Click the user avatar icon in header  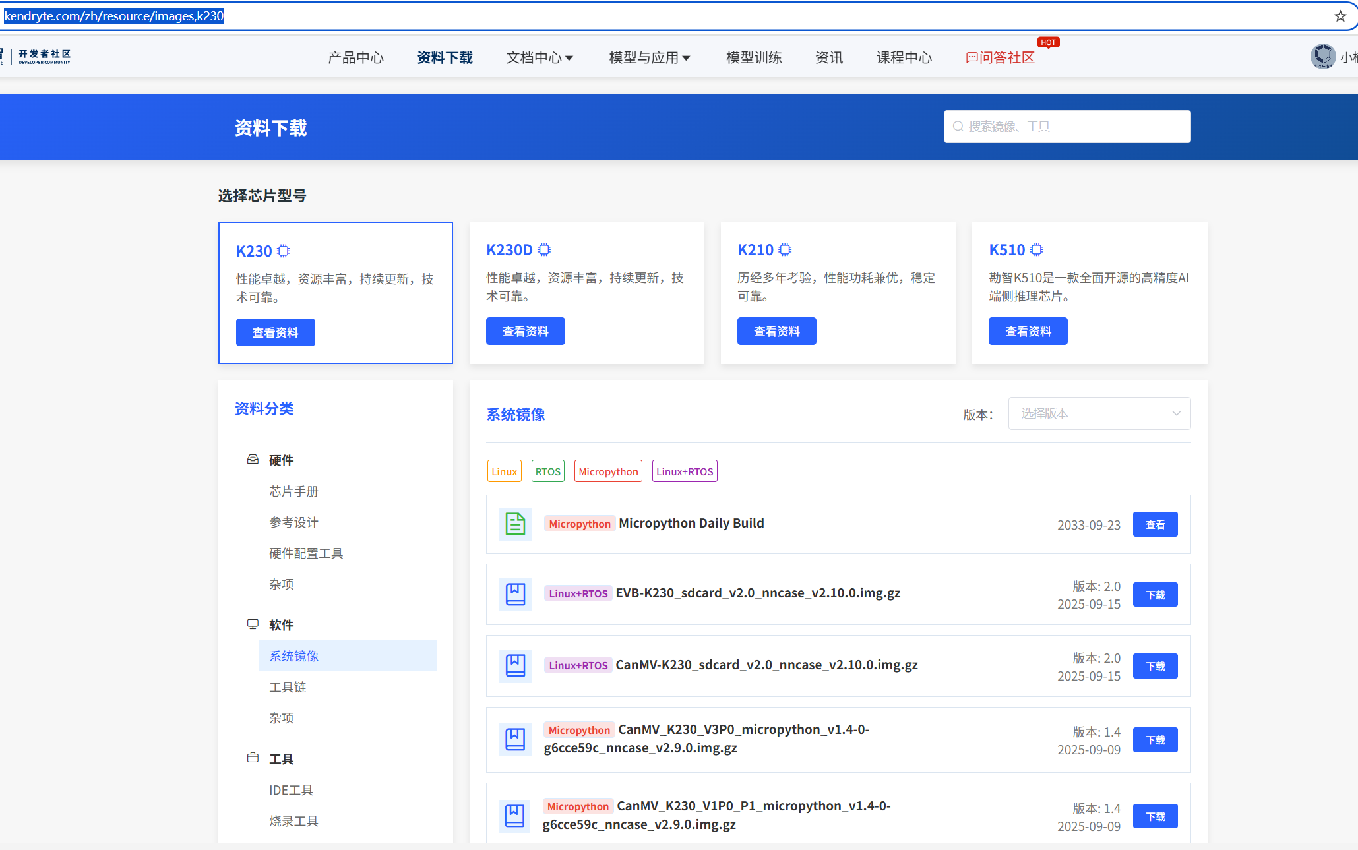[1322, 57]
